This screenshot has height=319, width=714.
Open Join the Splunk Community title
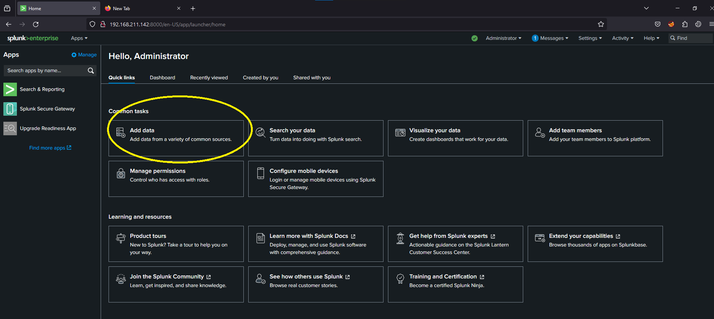(x=167, y=277)
